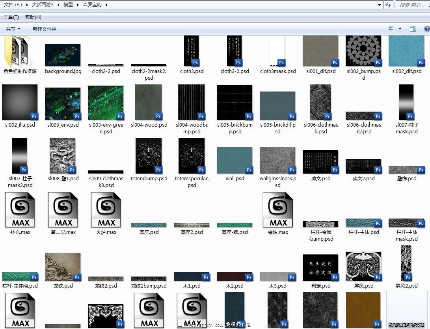The image size is (430, 329).
Task: Expand the 共享 dropdown menu
Action: pyautogui.click(x=13, y=29)
